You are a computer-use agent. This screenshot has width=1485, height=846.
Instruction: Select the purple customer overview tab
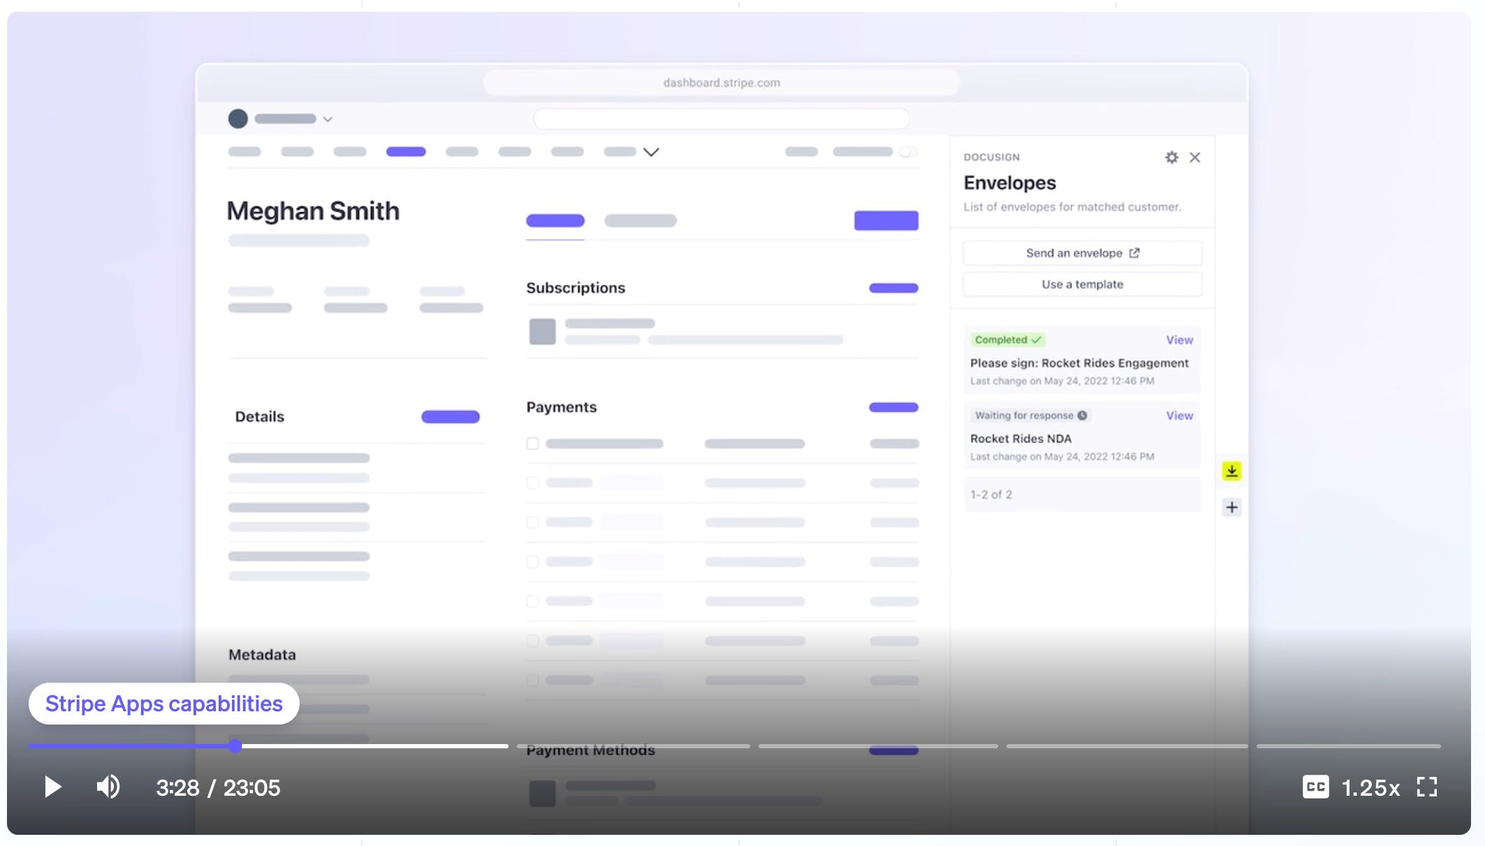point(555,221)
